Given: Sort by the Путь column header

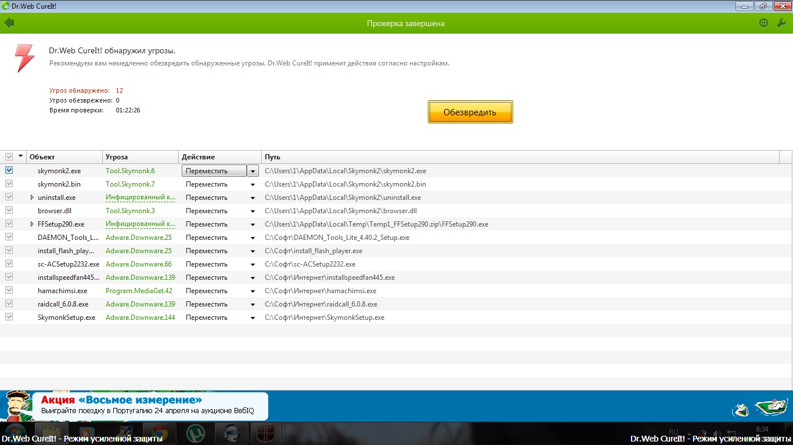Looking at the screenshot, I should point(520,157).
